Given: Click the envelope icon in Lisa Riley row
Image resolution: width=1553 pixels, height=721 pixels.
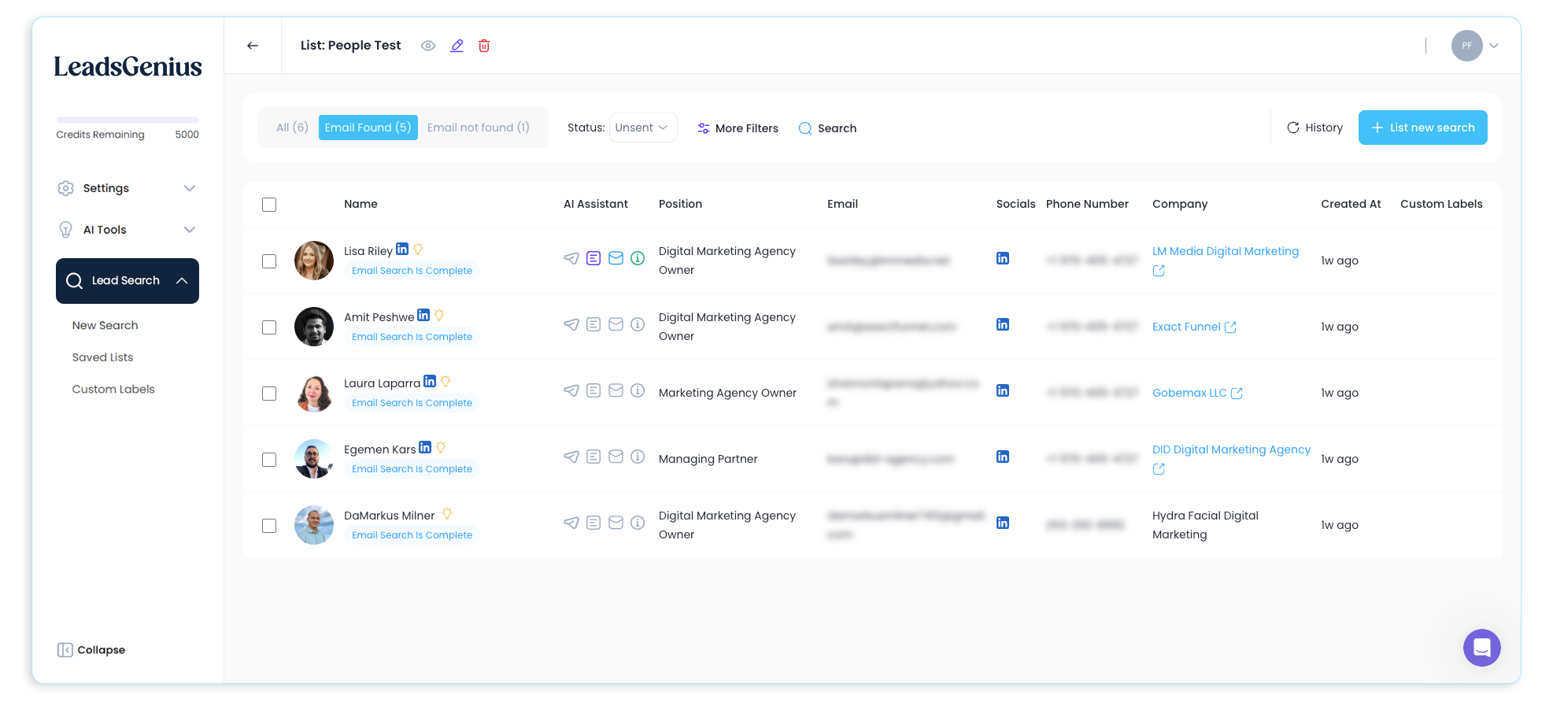Looking at the screenshot, I should coord(616,258).
